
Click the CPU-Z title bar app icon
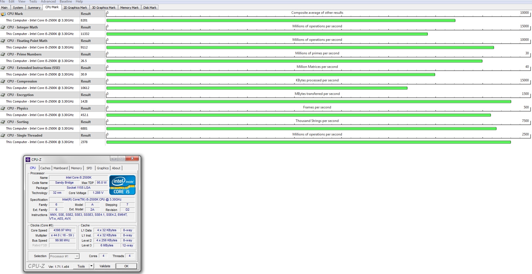point(28,160)
